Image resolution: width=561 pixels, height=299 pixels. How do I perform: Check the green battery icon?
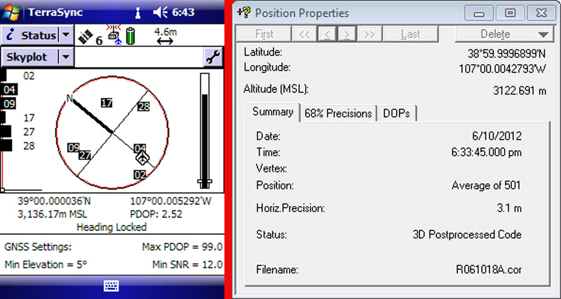point(130,37)
